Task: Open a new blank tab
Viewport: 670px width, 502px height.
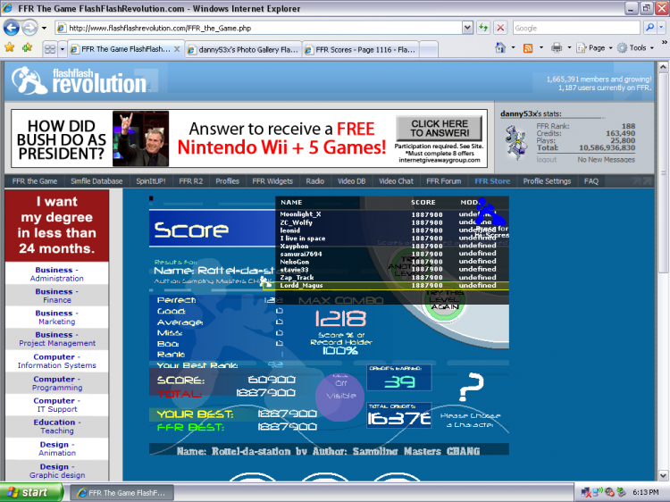Action: click(x=429, y=49)
